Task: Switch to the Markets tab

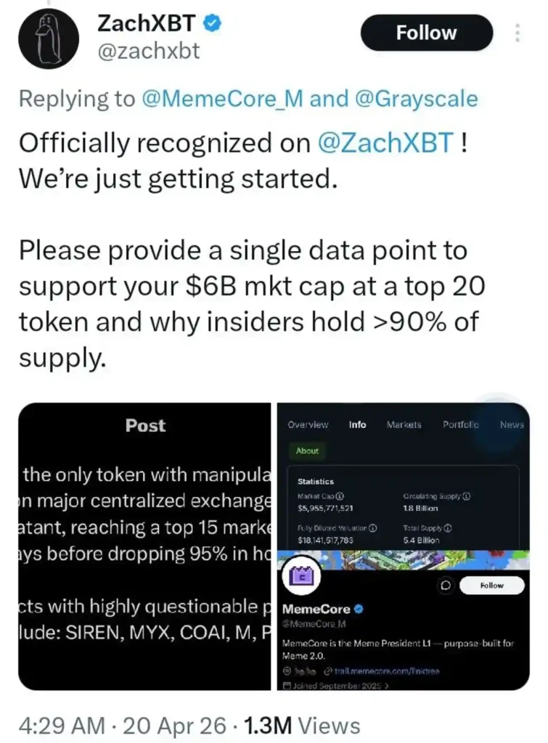Action: click(x=404, y=425)
